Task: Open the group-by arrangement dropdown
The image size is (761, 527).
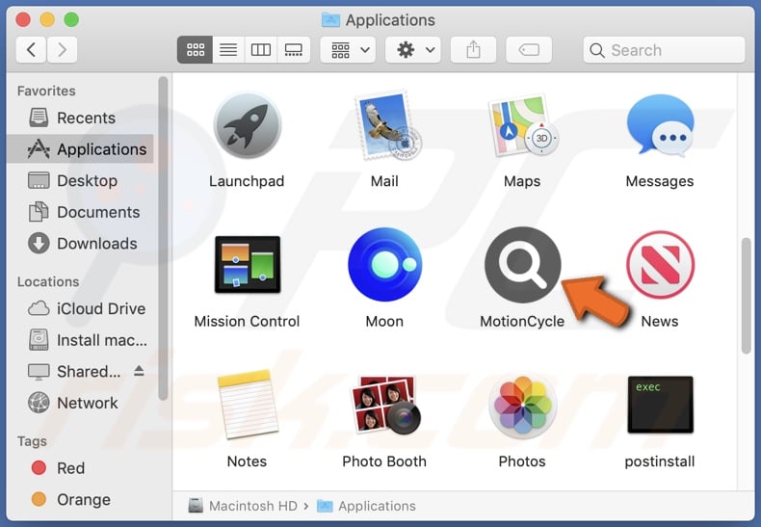Action: (348, 49)
